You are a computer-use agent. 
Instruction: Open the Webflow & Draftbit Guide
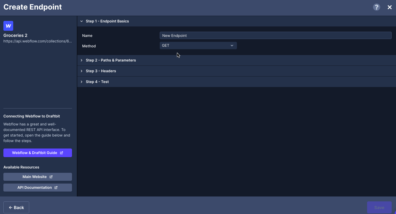[38, 153]
